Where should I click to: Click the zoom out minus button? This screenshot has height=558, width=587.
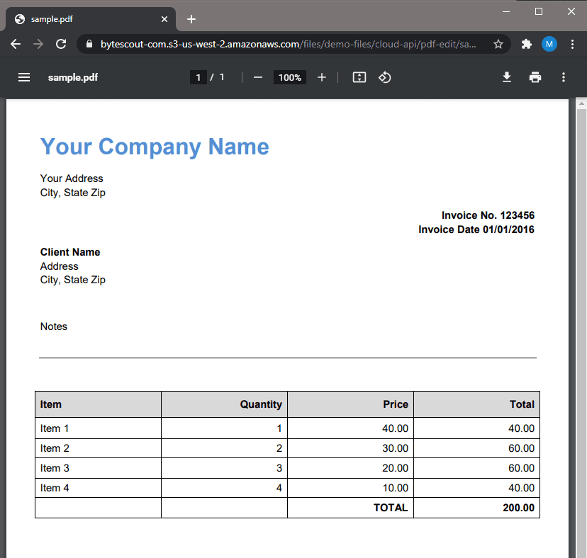[x=258, y=77]
